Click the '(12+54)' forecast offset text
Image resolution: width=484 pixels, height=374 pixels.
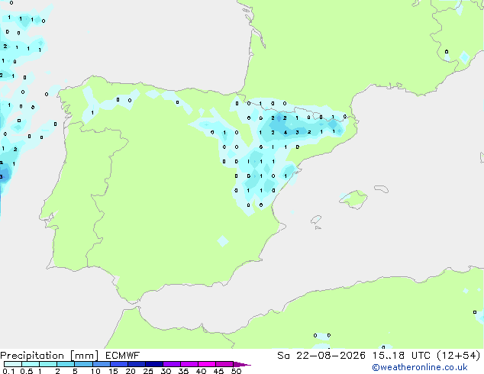tap(459, 356)
